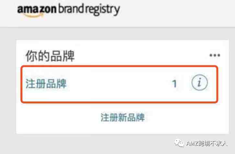Screen dimensions: 235x154
Task: Click the AMZ跨境不求人 watermark text
Action: 207,144
